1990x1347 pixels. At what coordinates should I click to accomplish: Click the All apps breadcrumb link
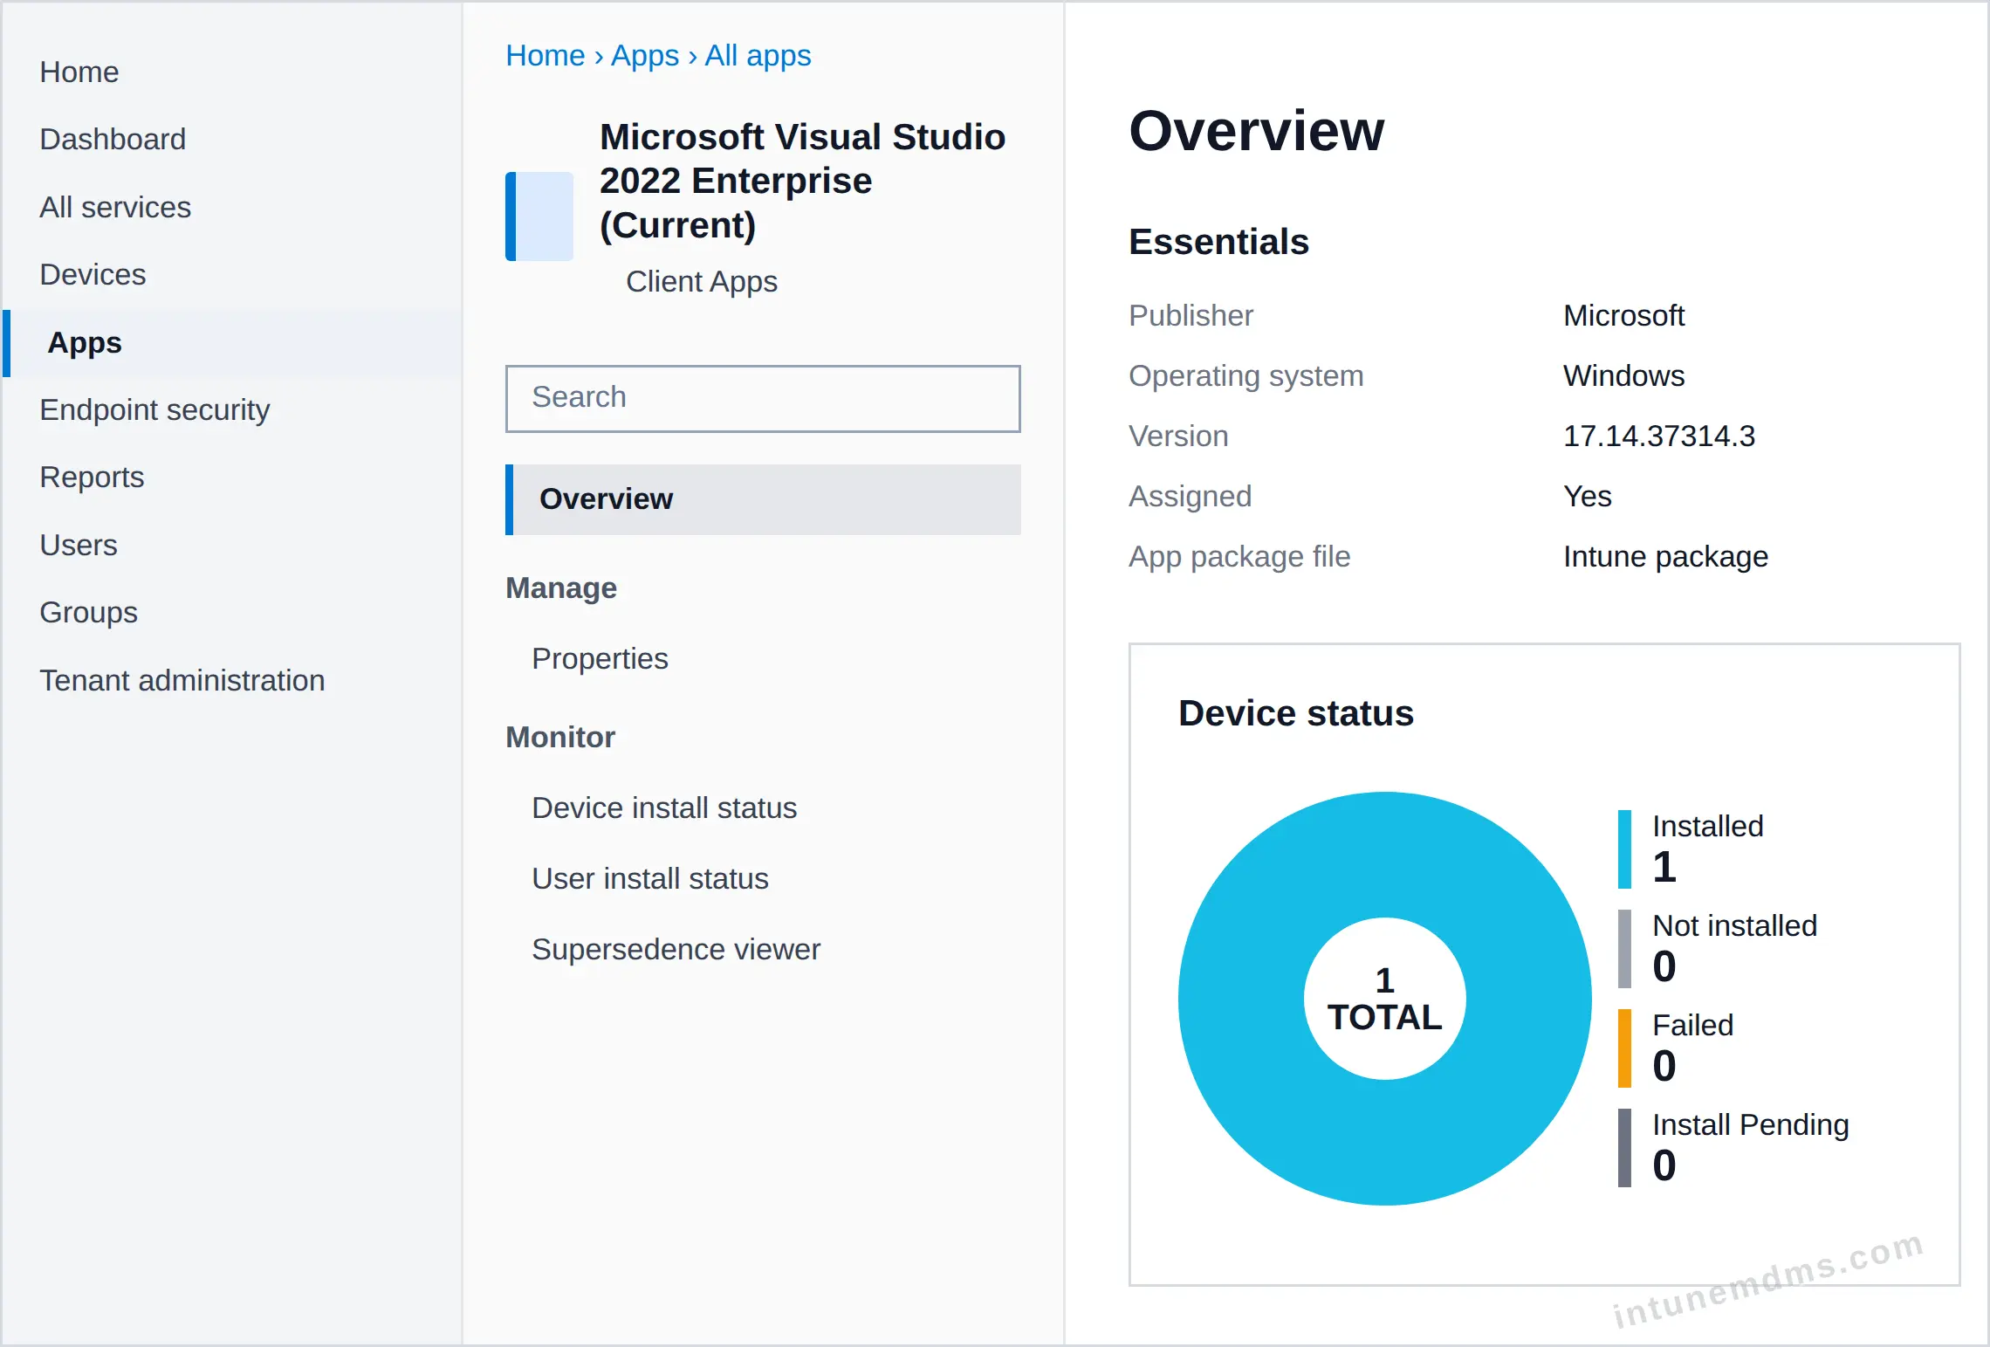point(758,55)
